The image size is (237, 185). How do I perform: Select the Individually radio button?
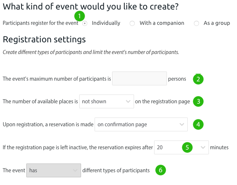[x=85, y=23]
